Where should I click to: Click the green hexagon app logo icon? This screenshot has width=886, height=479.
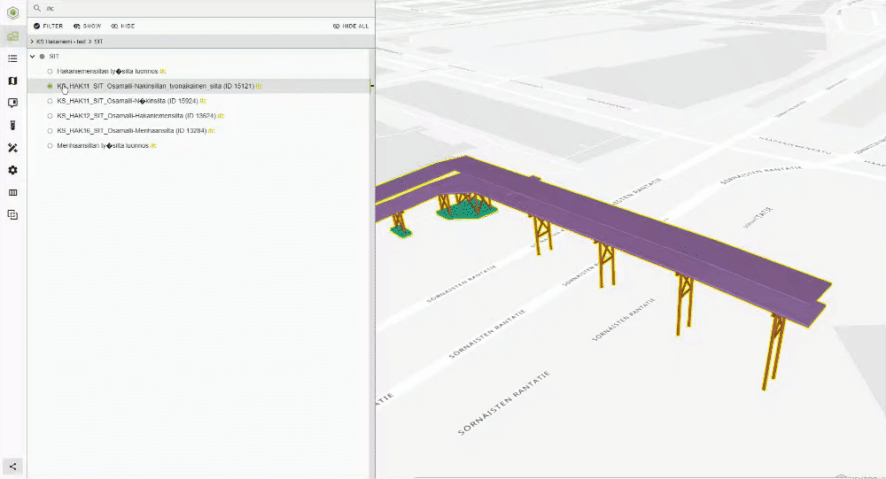coord(13,12)
